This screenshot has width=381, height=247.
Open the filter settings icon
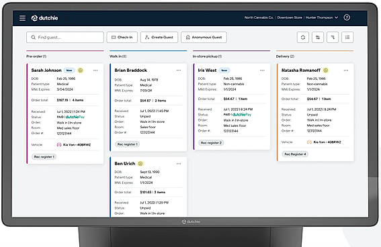(x=318, y=38)
